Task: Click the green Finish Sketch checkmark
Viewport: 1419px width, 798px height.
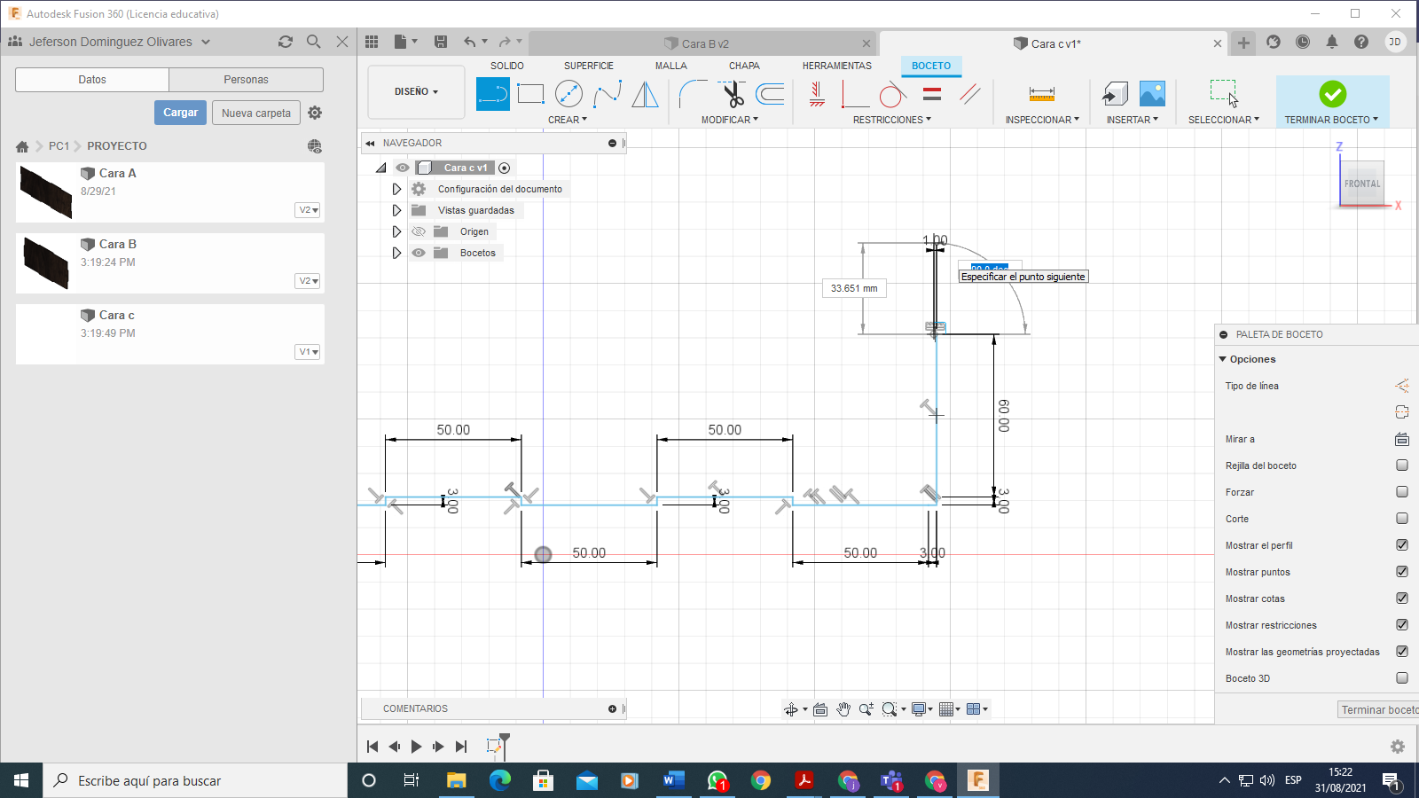Action: [1332, 94]
